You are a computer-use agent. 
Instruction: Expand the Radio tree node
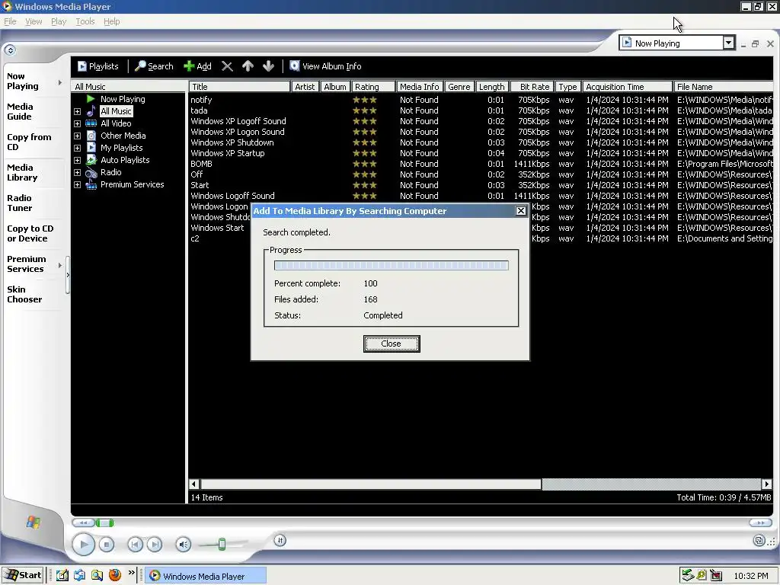coord(77,173)
